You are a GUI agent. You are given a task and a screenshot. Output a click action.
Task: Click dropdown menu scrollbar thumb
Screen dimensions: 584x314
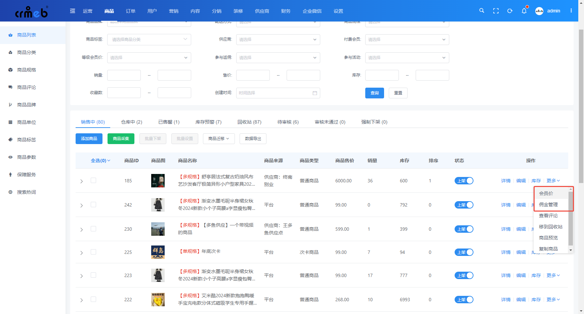[571, 219]
